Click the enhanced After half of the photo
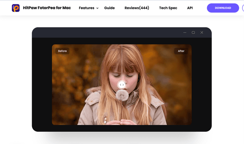 coord(157,85)
